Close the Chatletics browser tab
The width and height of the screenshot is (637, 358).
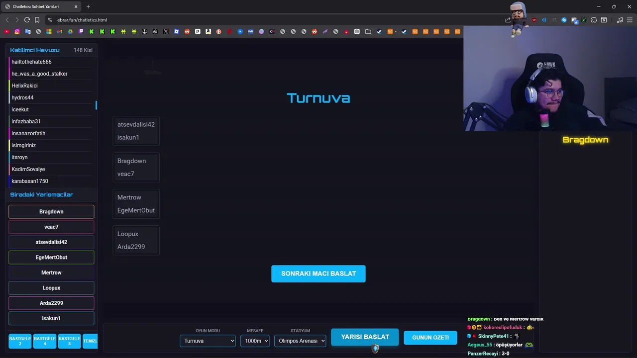click(x=76, y=6)
